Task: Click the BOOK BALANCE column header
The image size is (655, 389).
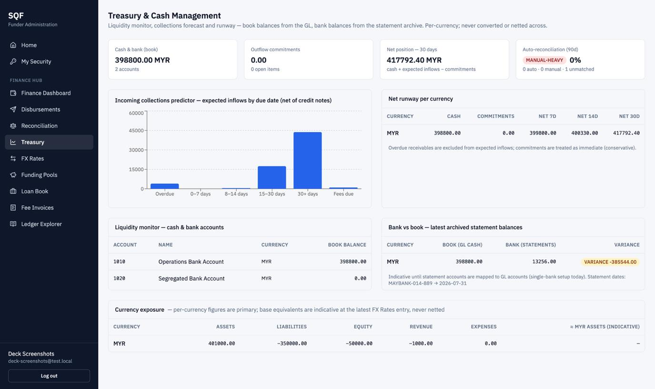Action: [x=347, y=245]
